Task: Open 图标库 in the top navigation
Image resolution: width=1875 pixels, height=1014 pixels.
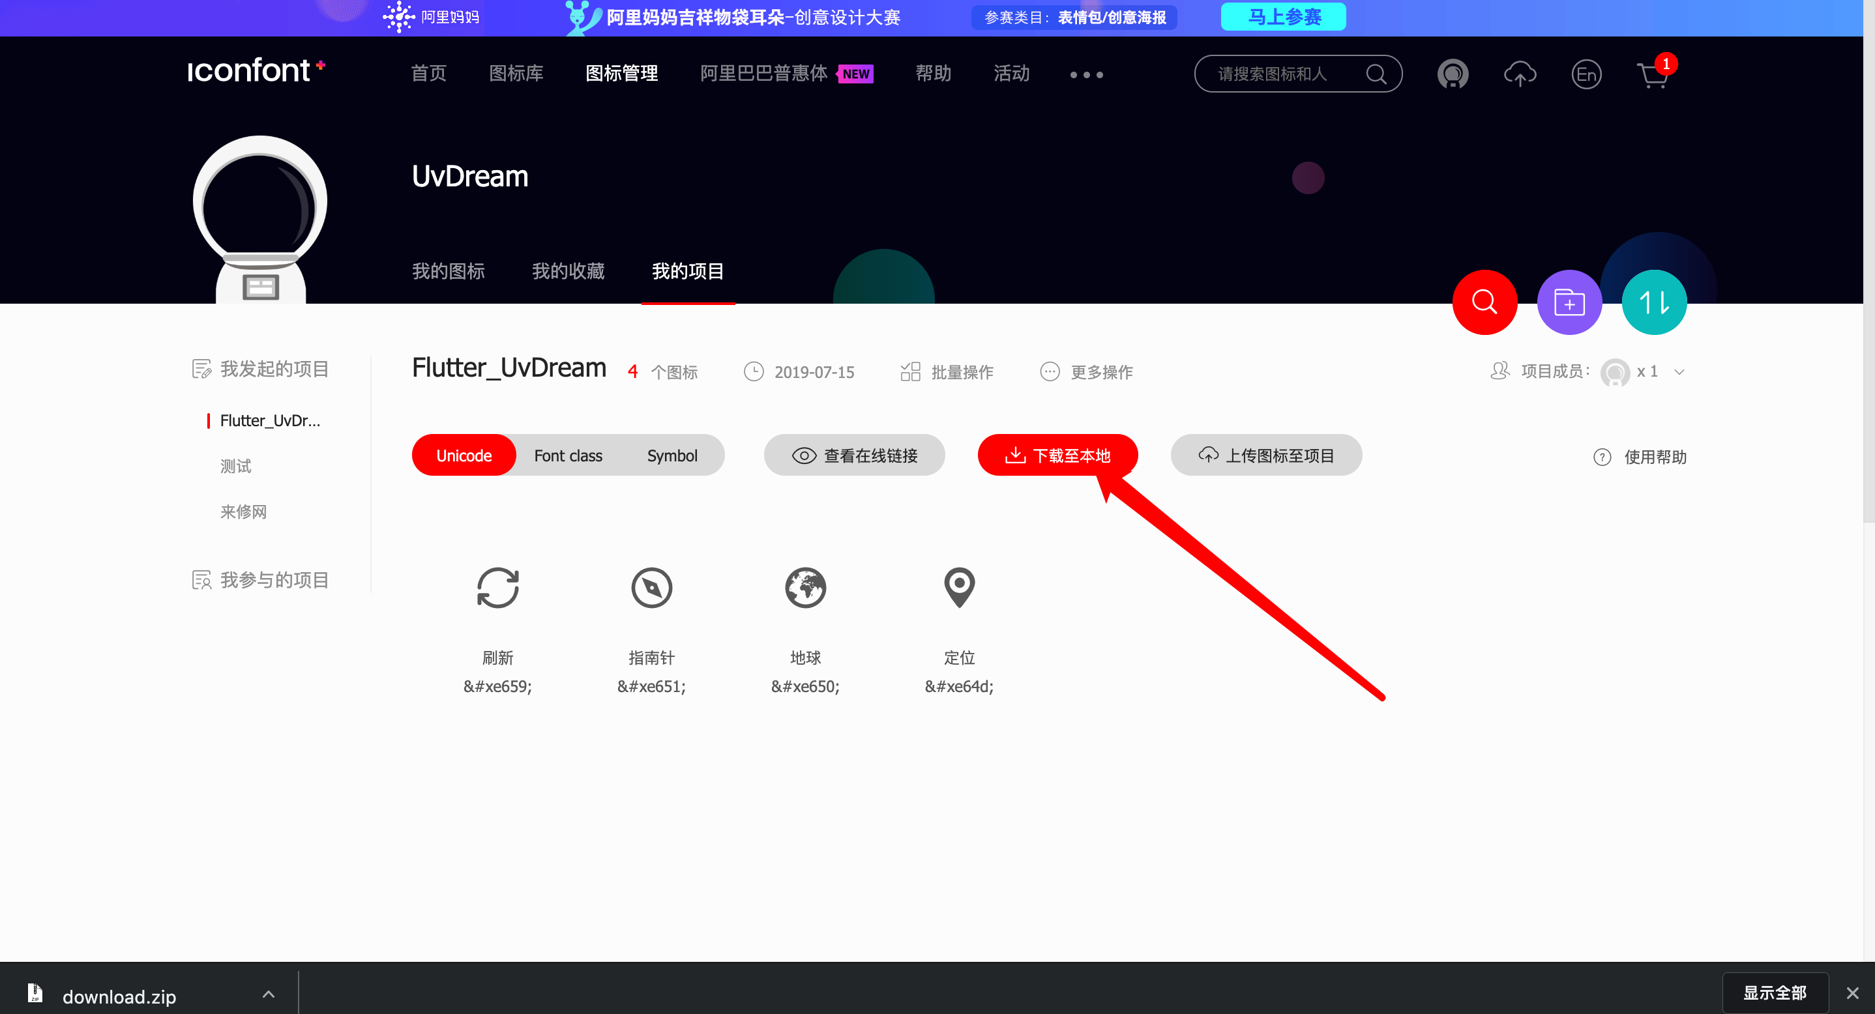Action: pos(516,74)
